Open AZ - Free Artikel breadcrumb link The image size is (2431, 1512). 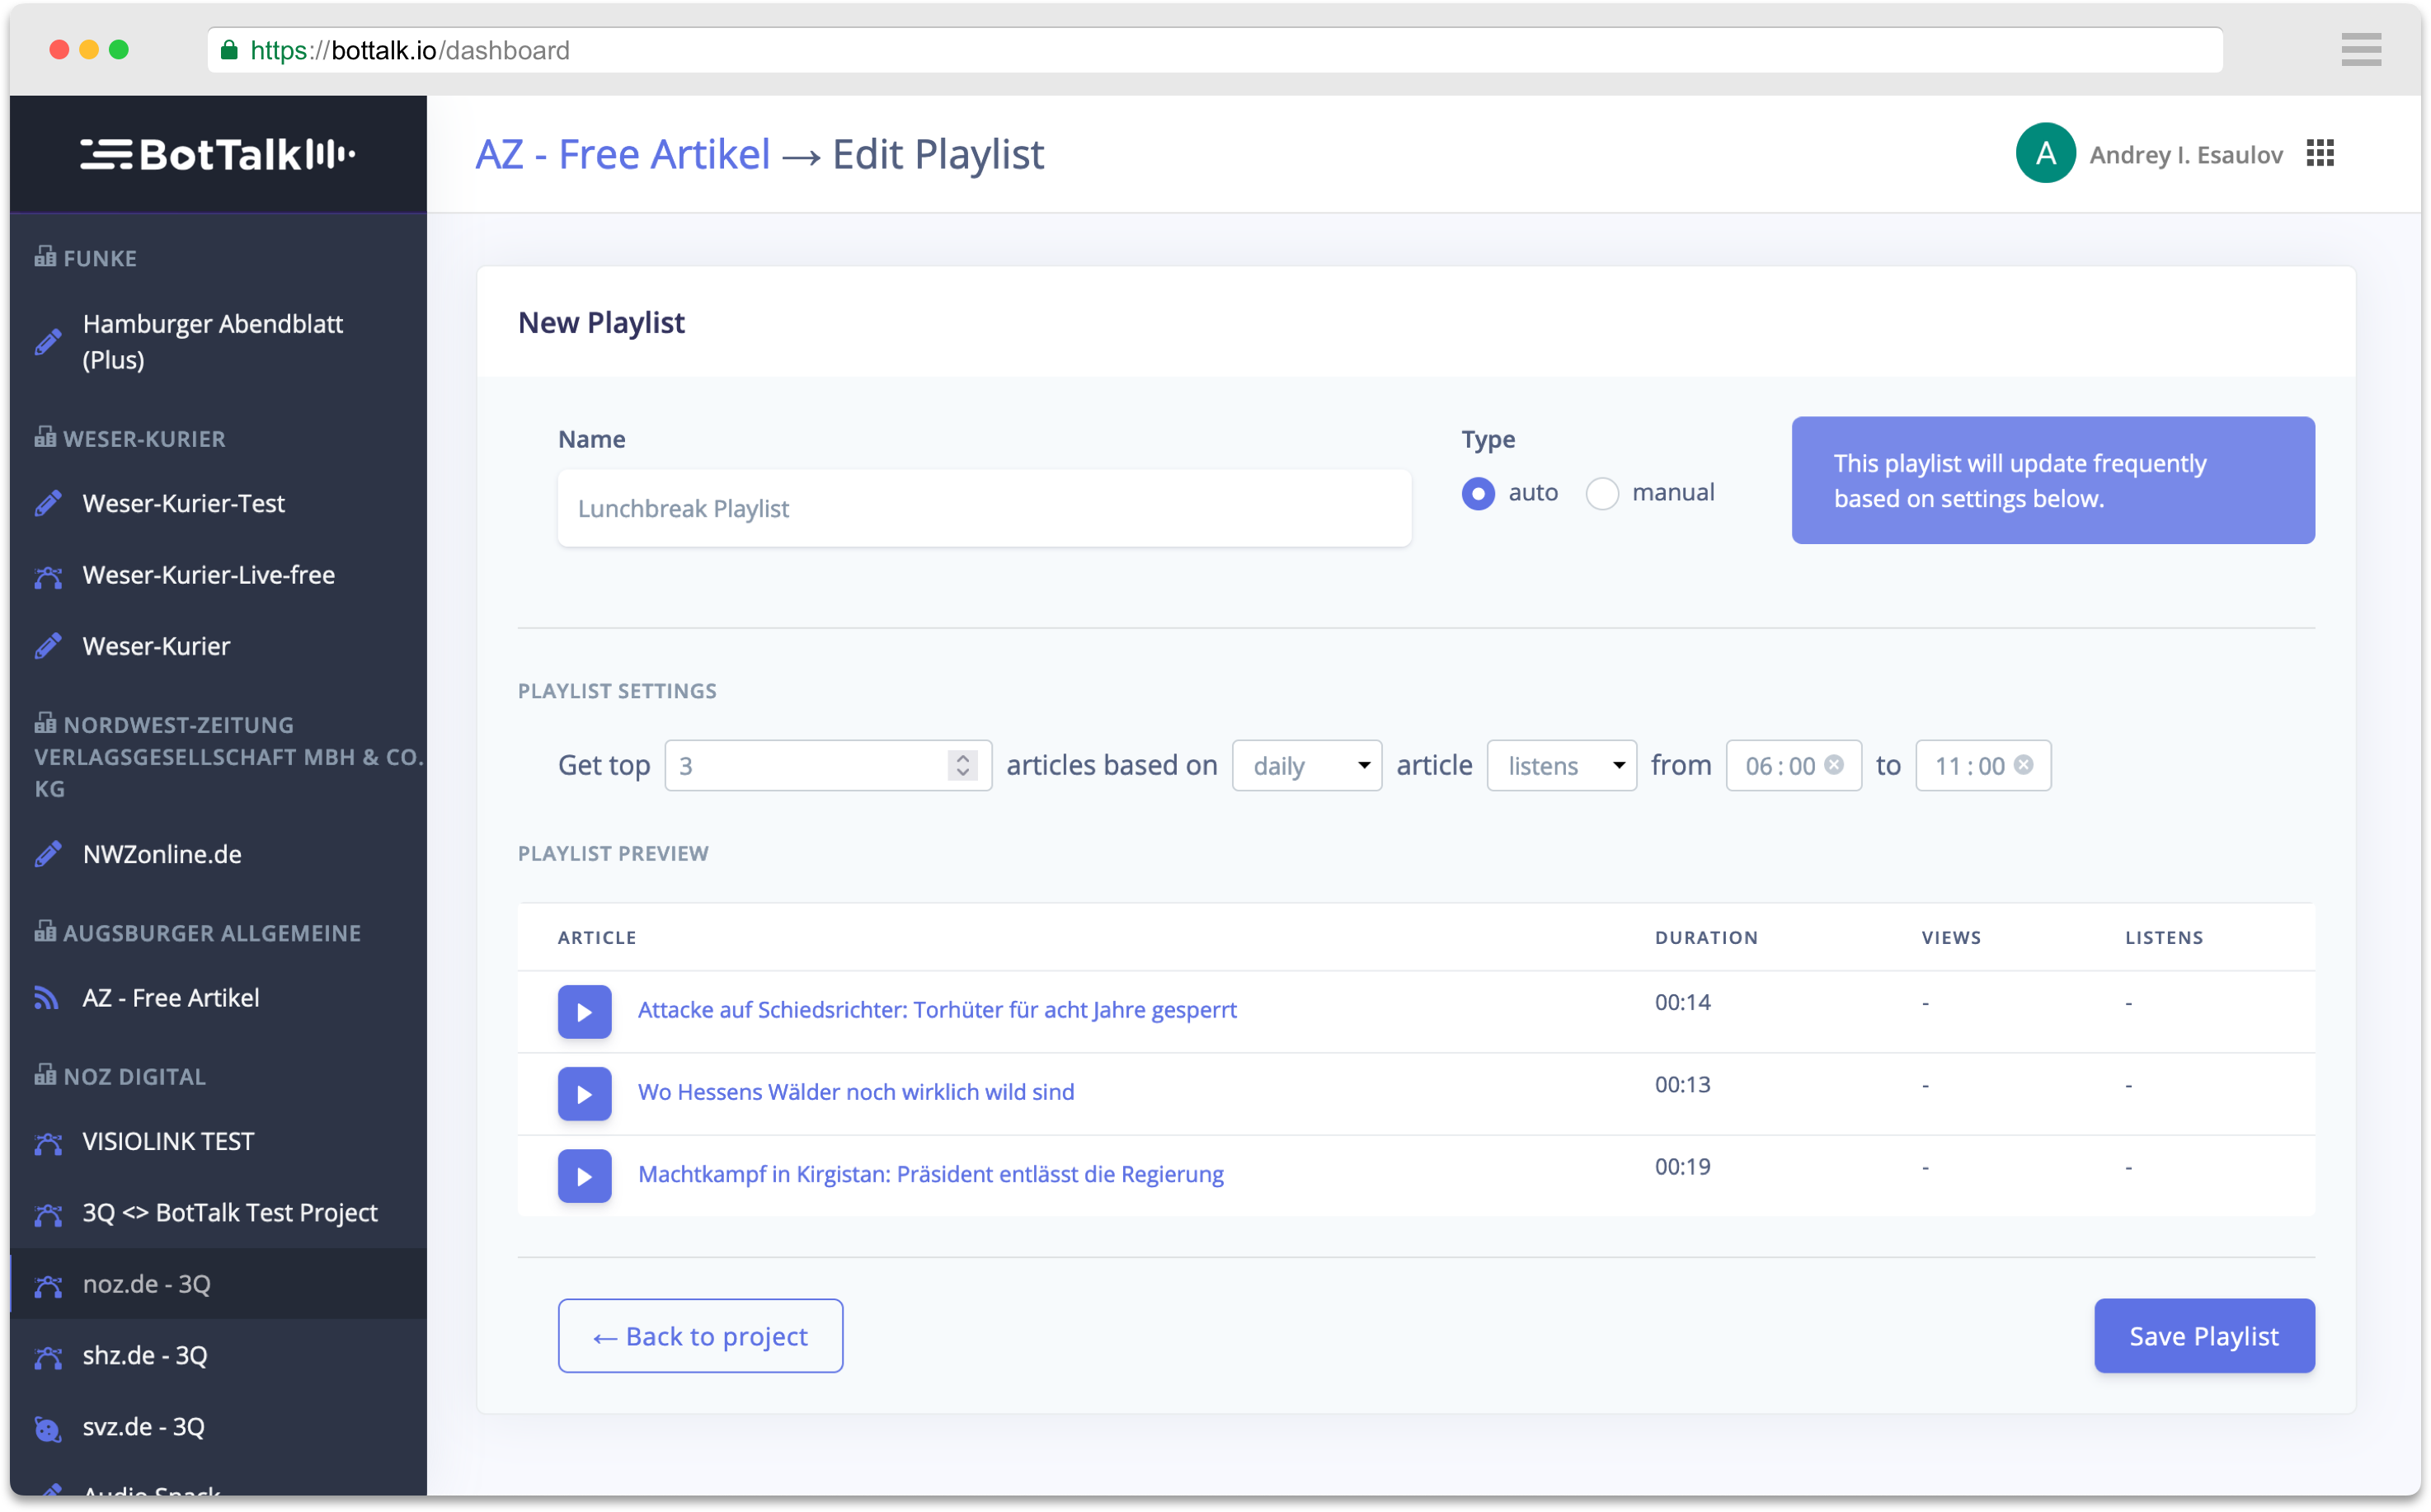(622, 154)
